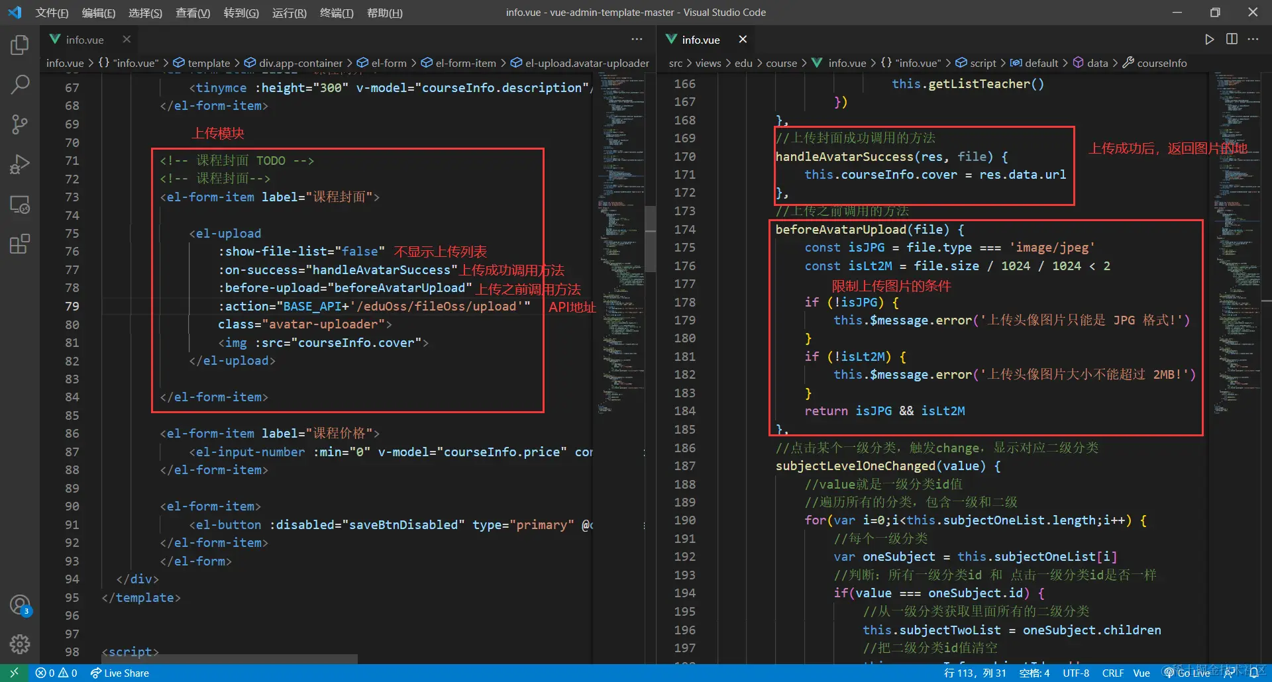Open the 终端(T) menu

coord(337,13)
